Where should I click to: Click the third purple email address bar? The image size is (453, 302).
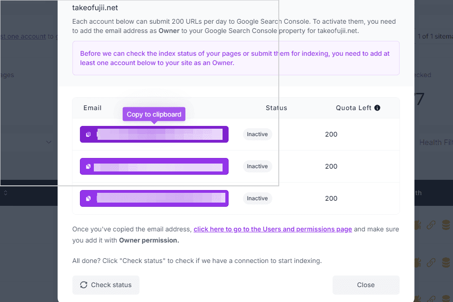point(154,198)
